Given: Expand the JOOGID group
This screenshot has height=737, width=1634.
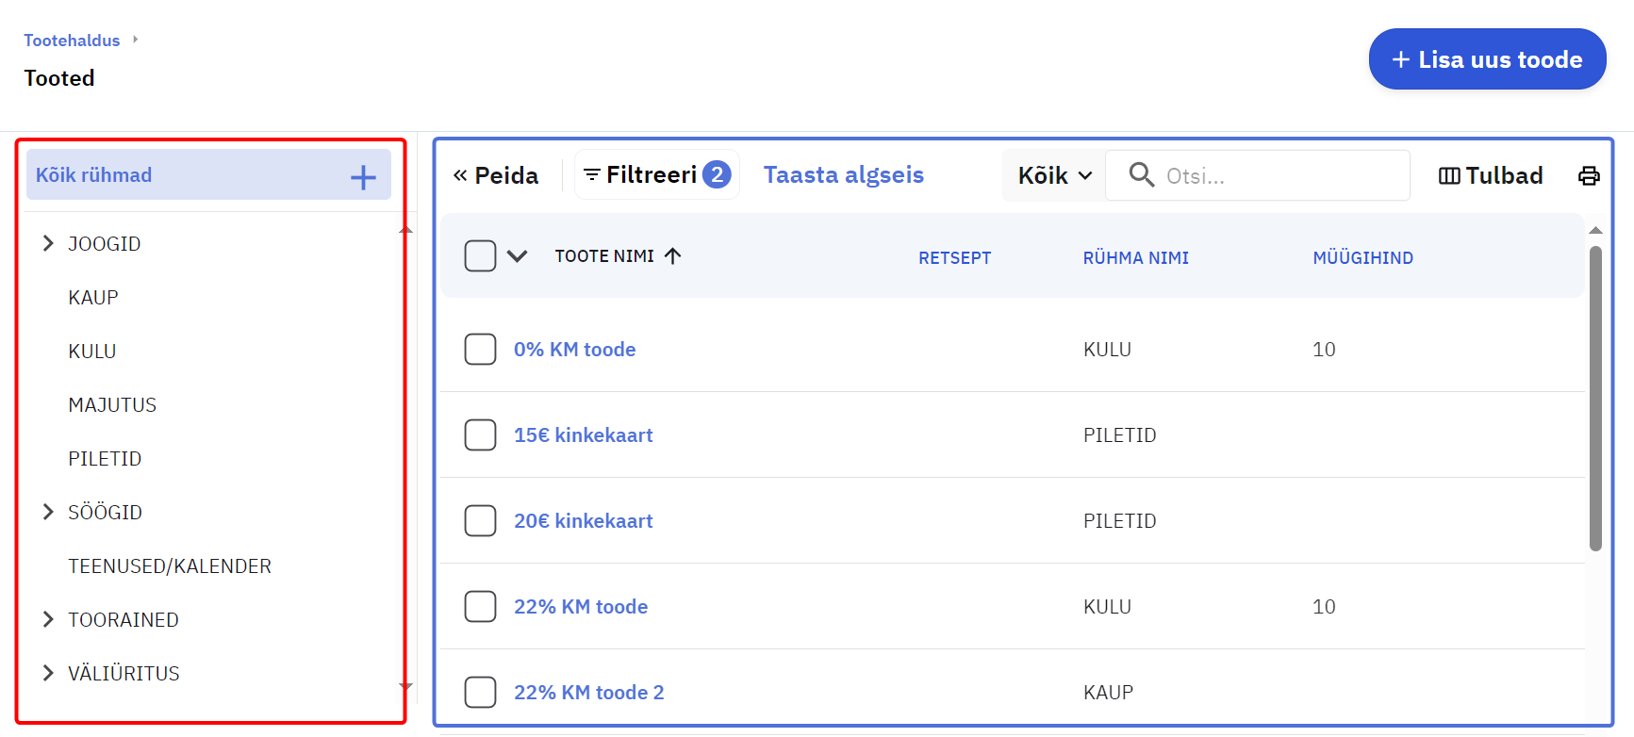Looking at the screenshot, I should [48, 243].
